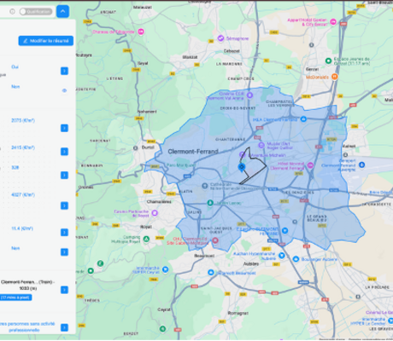Select the Carrefour Beaumont pin
393x341 pixels.
[211, 273]
